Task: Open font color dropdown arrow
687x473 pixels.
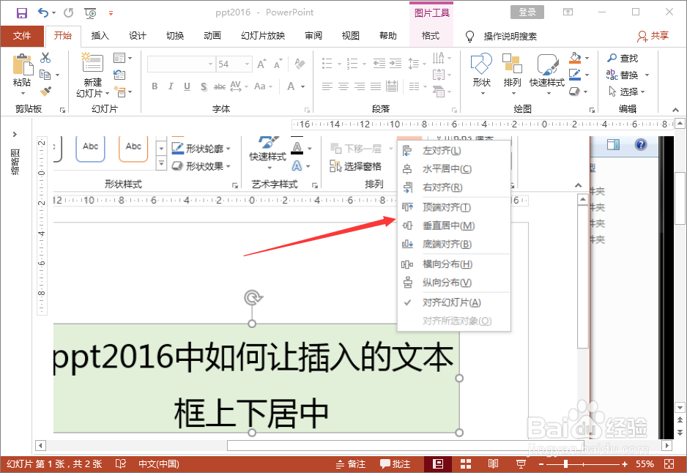Action: (x=302, y=86)
